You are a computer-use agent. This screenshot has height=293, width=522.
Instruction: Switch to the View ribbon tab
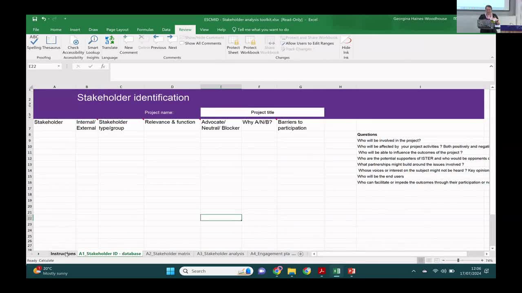coord(204,30)
